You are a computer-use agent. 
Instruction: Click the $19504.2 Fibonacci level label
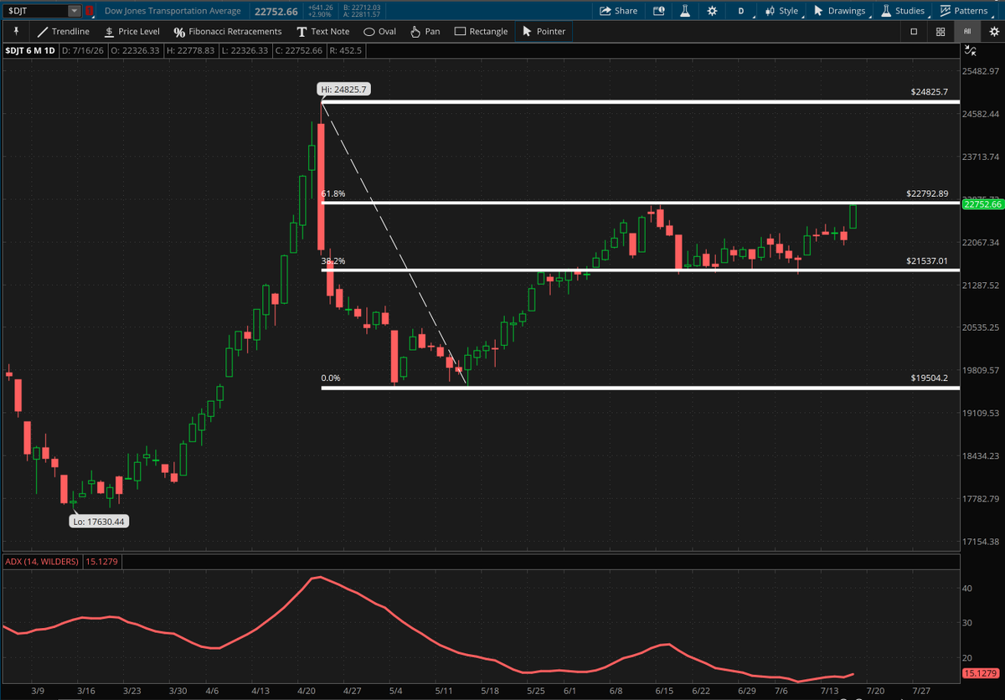930,378
